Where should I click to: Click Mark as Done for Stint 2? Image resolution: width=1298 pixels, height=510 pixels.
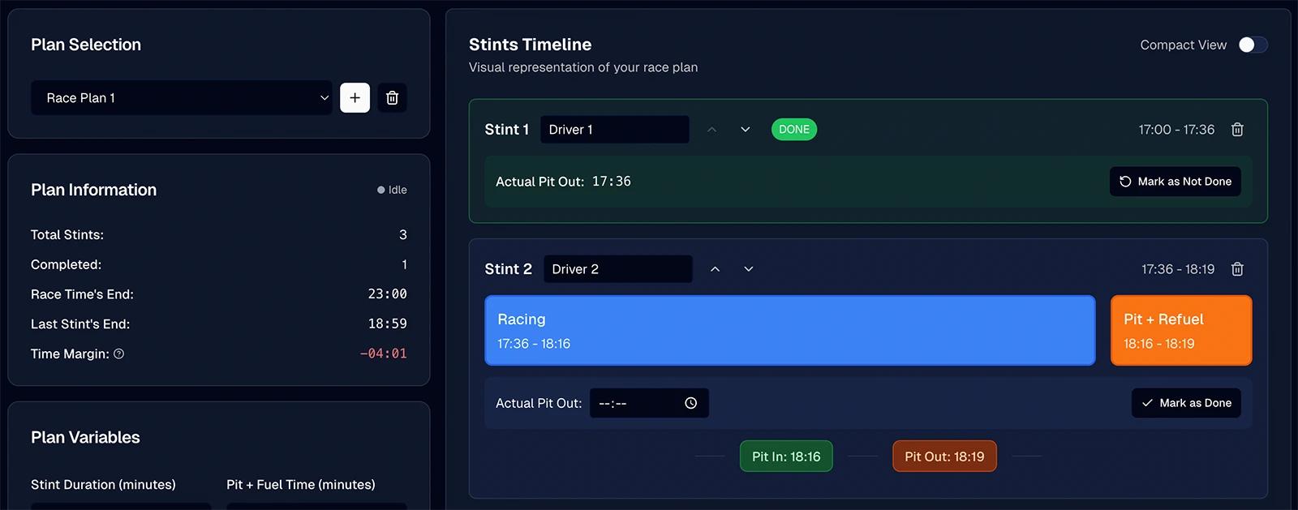pos(1186,403)
